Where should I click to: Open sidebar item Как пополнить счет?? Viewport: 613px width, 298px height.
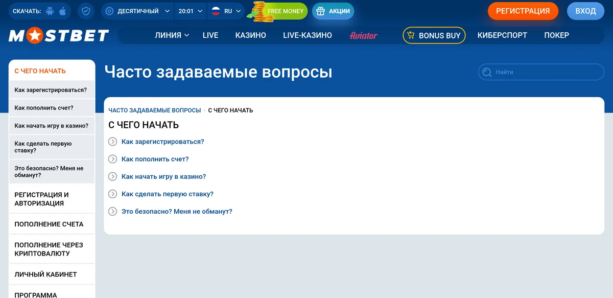(52, 108)
